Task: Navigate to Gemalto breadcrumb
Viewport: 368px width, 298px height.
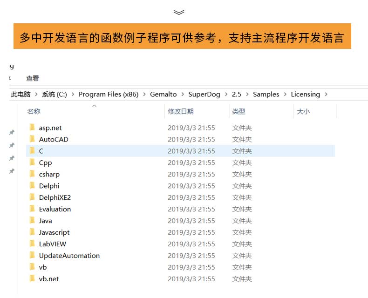Action: 164,95
